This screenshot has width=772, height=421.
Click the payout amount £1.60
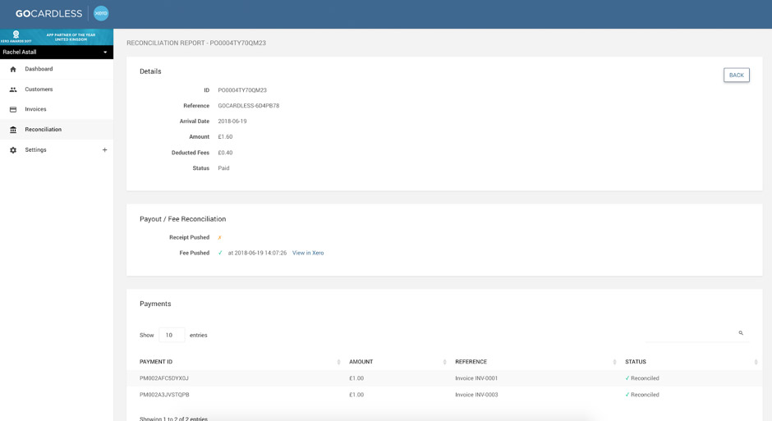pyautogui.click(x=225, y=137)
